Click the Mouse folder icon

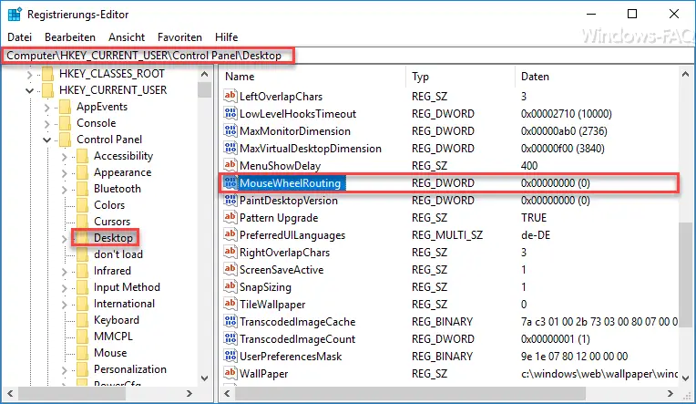coord(83,353)
